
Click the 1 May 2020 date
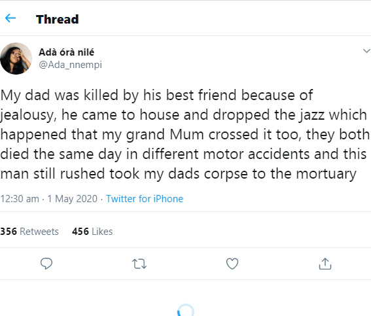(x=73, y=199)
